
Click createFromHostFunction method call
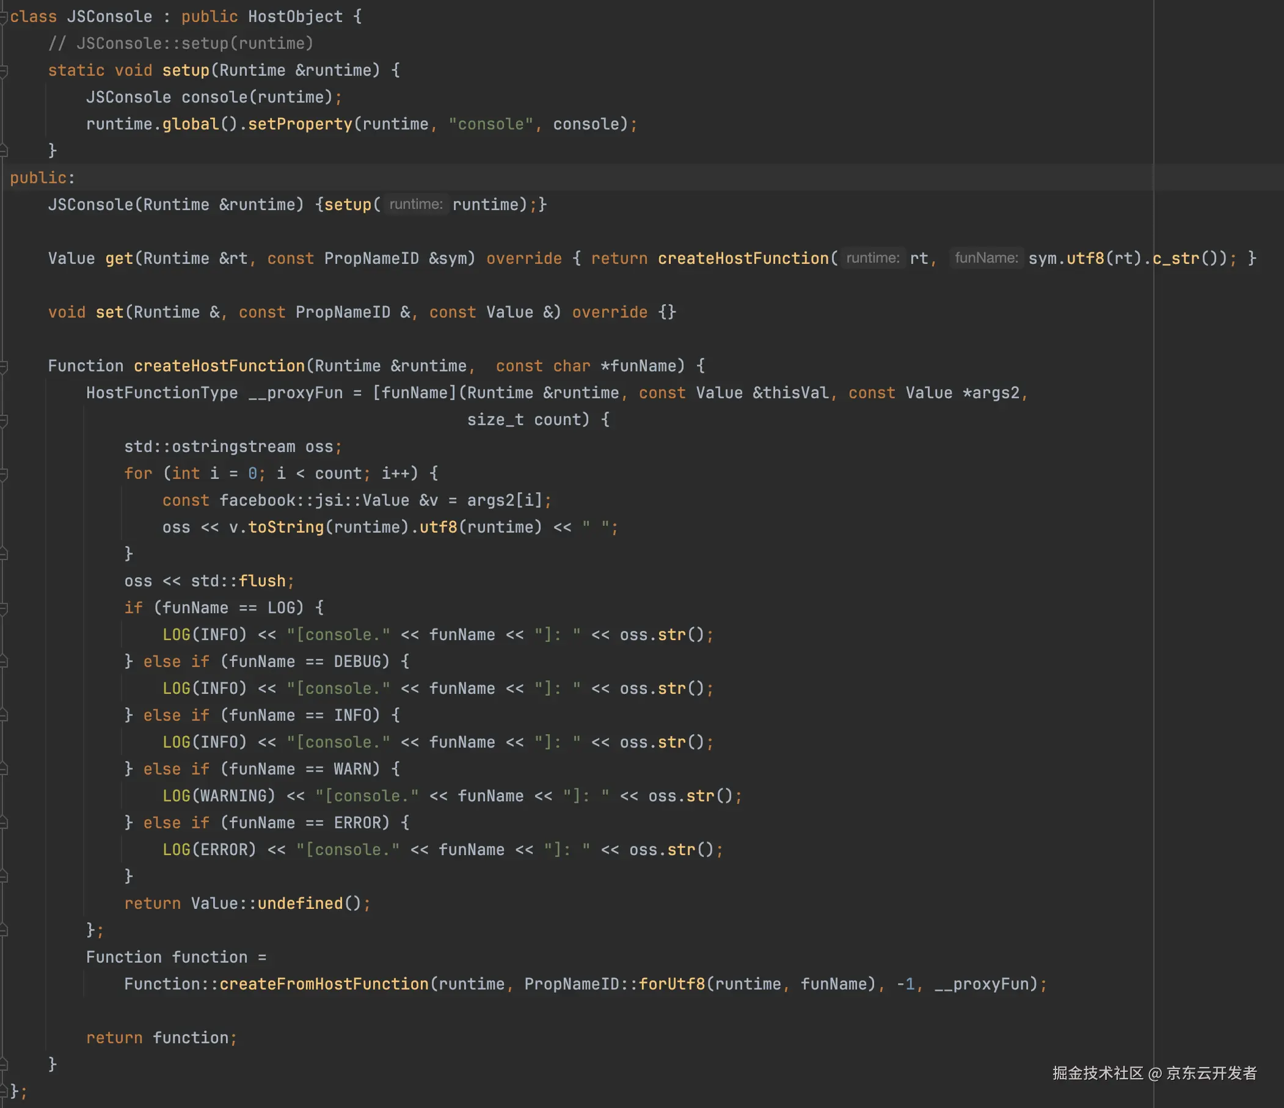click(x=324, y=984)
